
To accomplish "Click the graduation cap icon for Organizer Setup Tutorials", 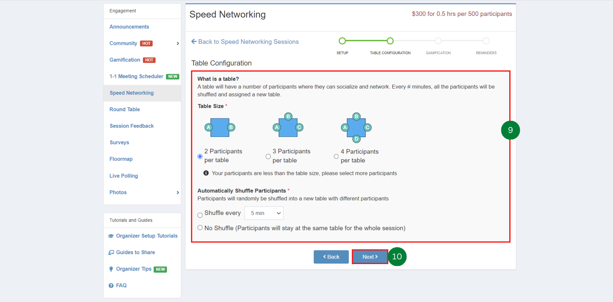I will (x=111, y=236).
